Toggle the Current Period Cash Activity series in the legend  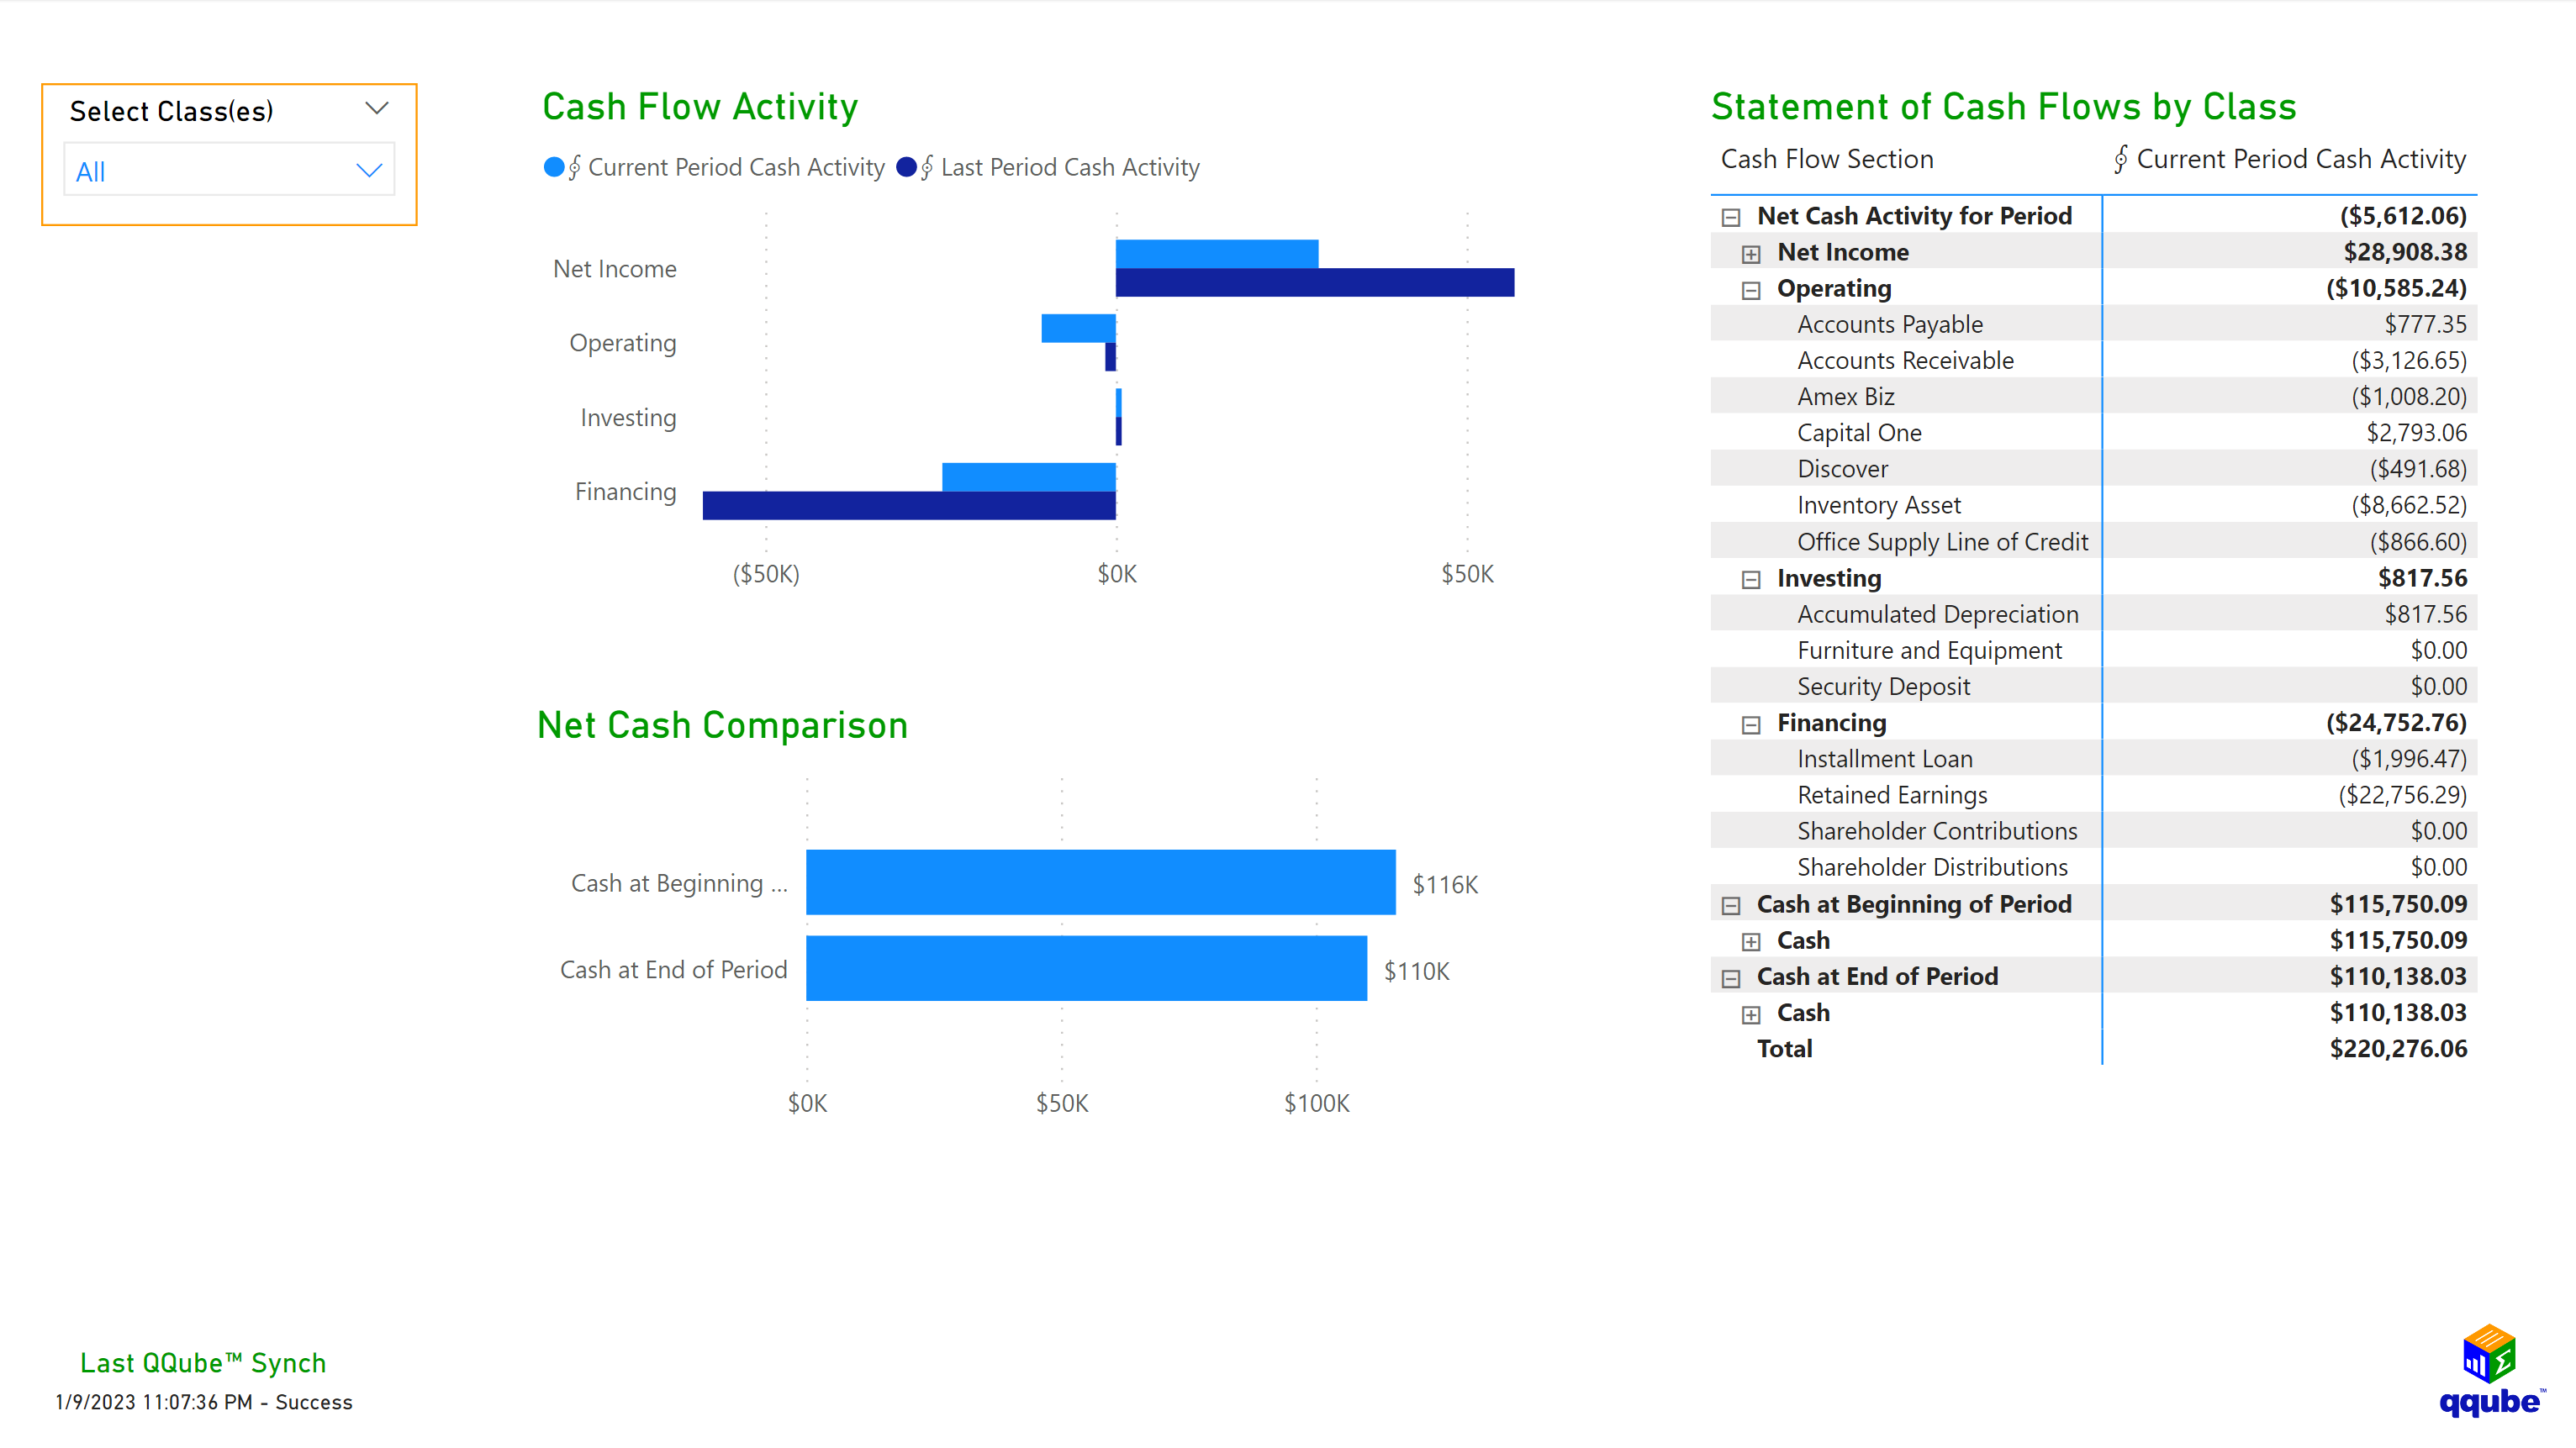click(x=735, y=167)
